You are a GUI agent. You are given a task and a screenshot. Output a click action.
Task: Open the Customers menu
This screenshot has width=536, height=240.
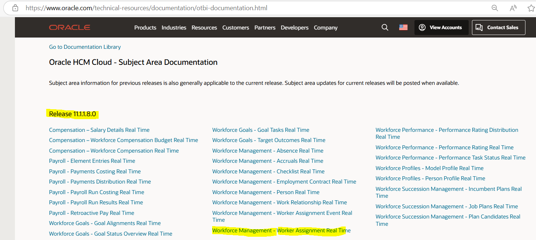(x=236, y=28)
